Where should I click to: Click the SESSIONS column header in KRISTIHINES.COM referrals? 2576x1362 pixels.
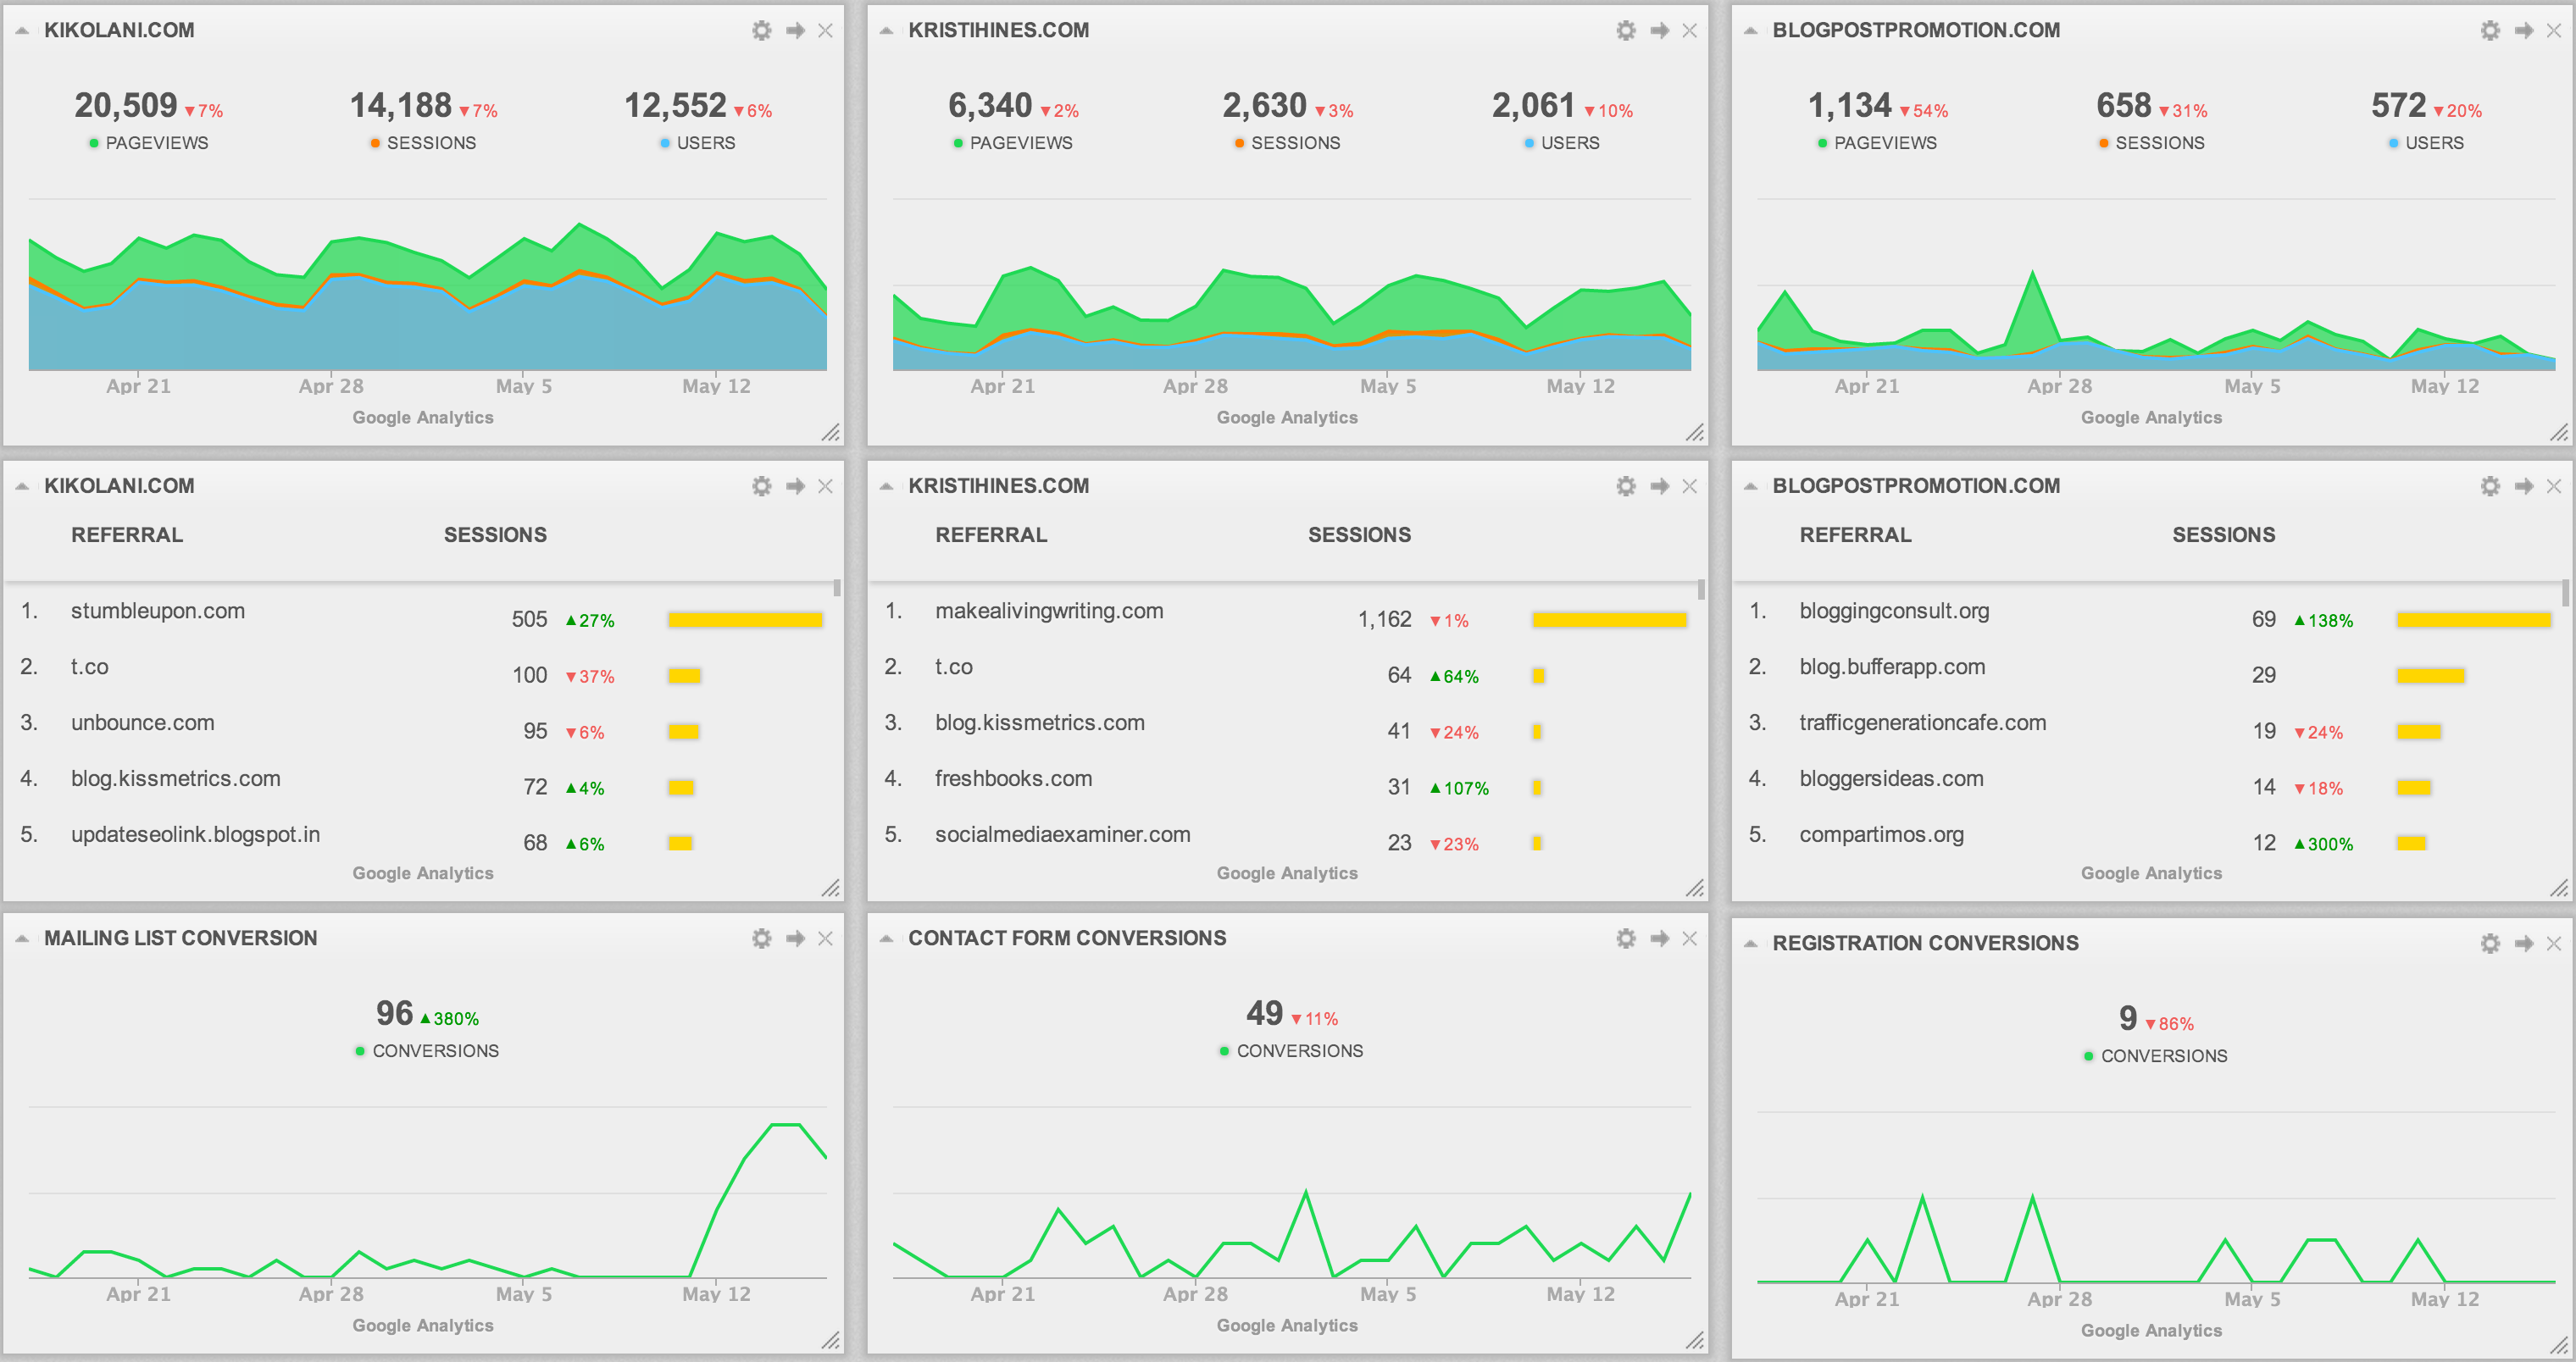pyautogui.click(x=1358, y=534)
